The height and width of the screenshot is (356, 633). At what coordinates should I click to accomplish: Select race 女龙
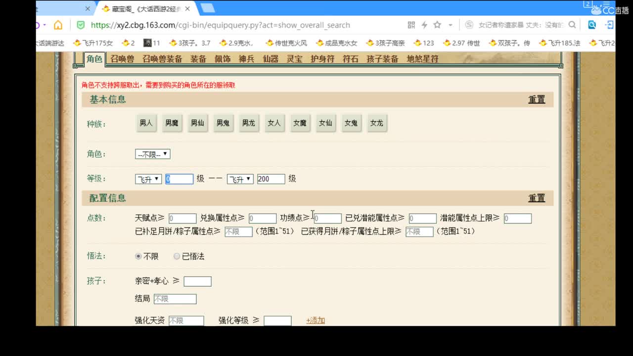pyautogui.click(x=377, y=123)
